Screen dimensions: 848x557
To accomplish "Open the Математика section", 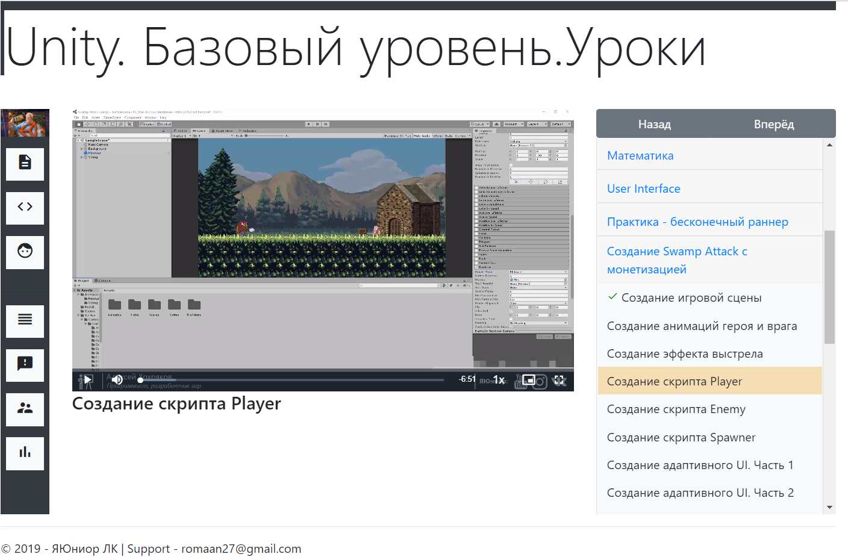I will click(x=640, y=155).
